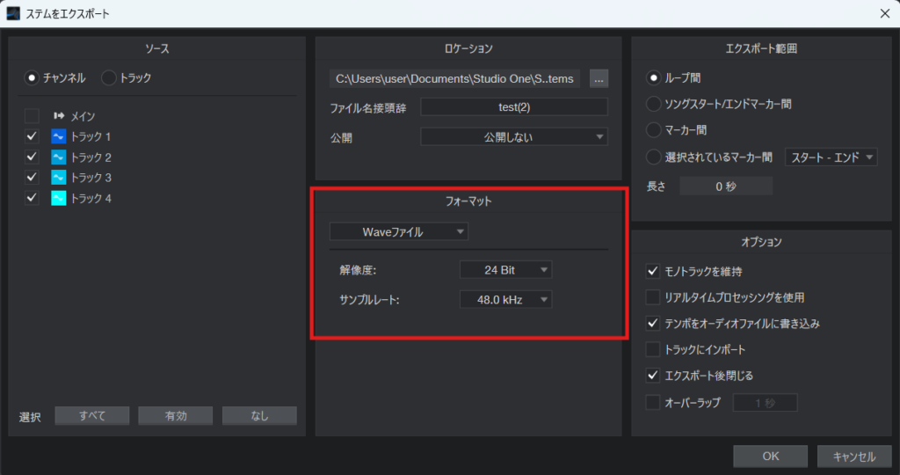Click the 有効 select button
900x475 pixels.
tap(176, 415)
